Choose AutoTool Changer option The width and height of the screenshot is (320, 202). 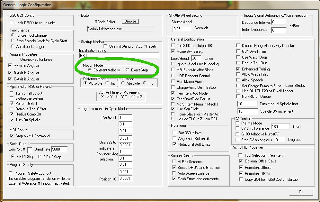click(13, 46)
